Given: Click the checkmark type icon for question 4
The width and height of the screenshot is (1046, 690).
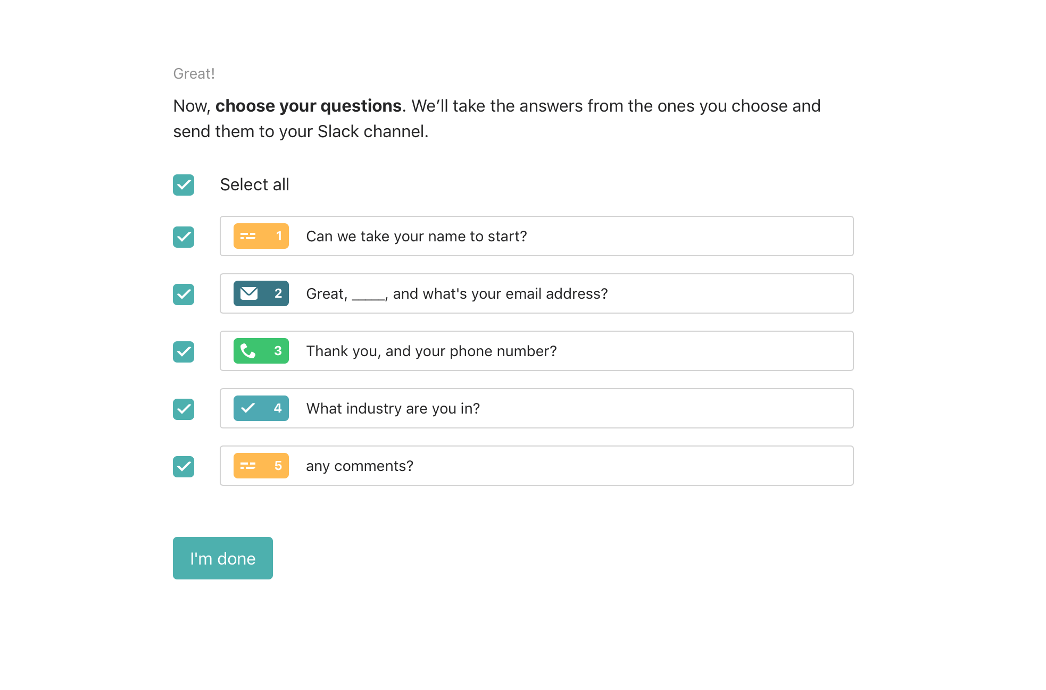Looking at the screenshot, I should 248,408.
